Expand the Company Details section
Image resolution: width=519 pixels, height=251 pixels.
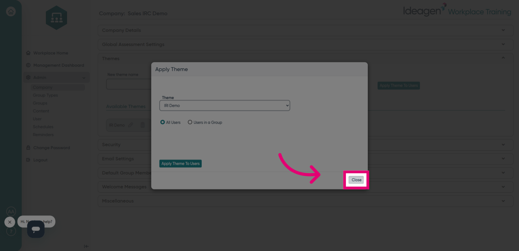[x=305, y=30]
